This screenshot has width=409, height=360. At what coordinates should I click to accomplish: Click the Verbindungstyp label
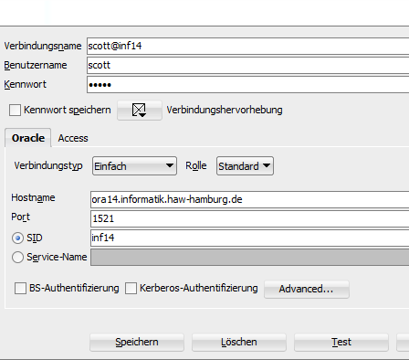pyautogui.click(x=48, y=165)
